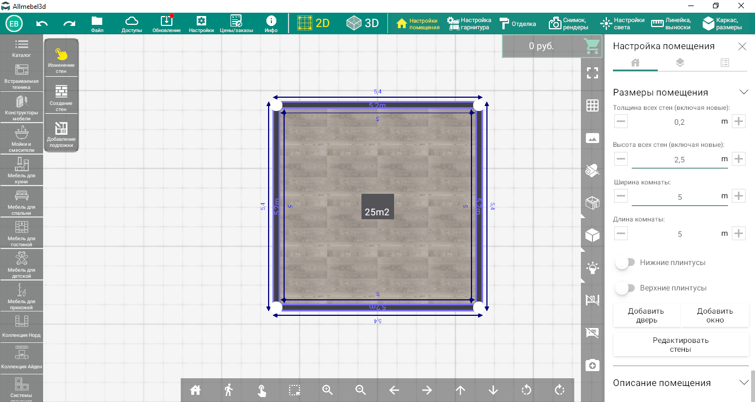This screenshot has width=755, height=402.
Task: Open Настройки помещения
Action: click(418, 23)
